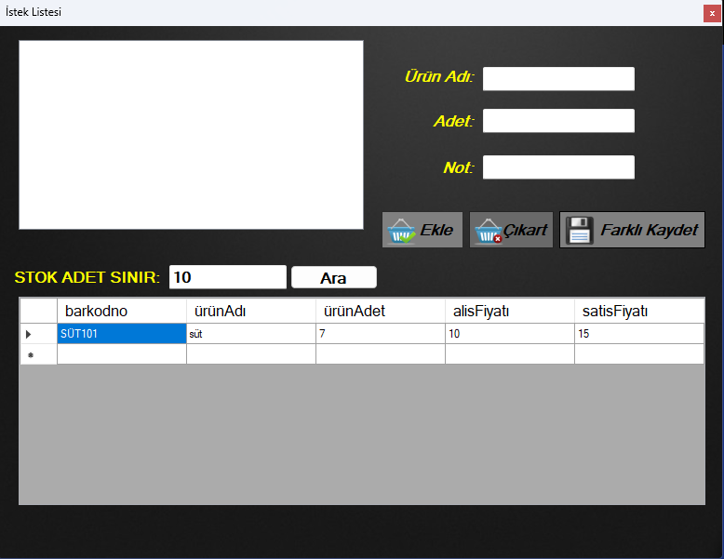This screenshot has height=559, width=724.
Task: Sort by the ürünAdet column header
Action: (381, 311)
